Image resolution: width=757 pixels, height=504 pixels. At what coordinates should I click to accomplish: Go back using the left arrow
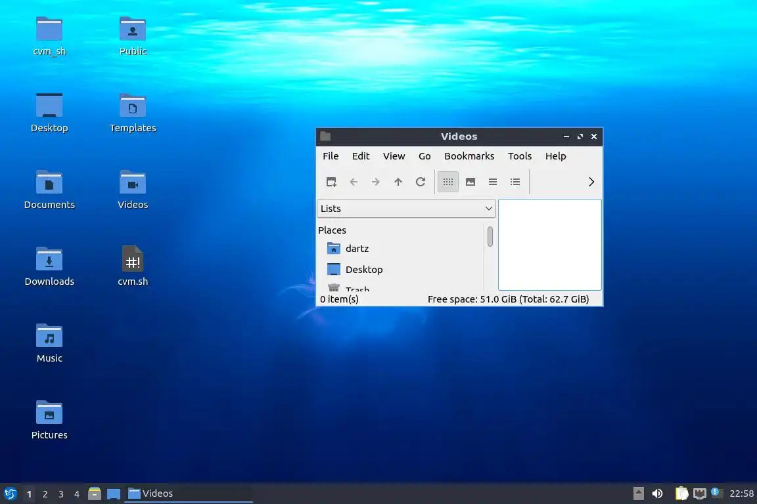coord(354,182)
